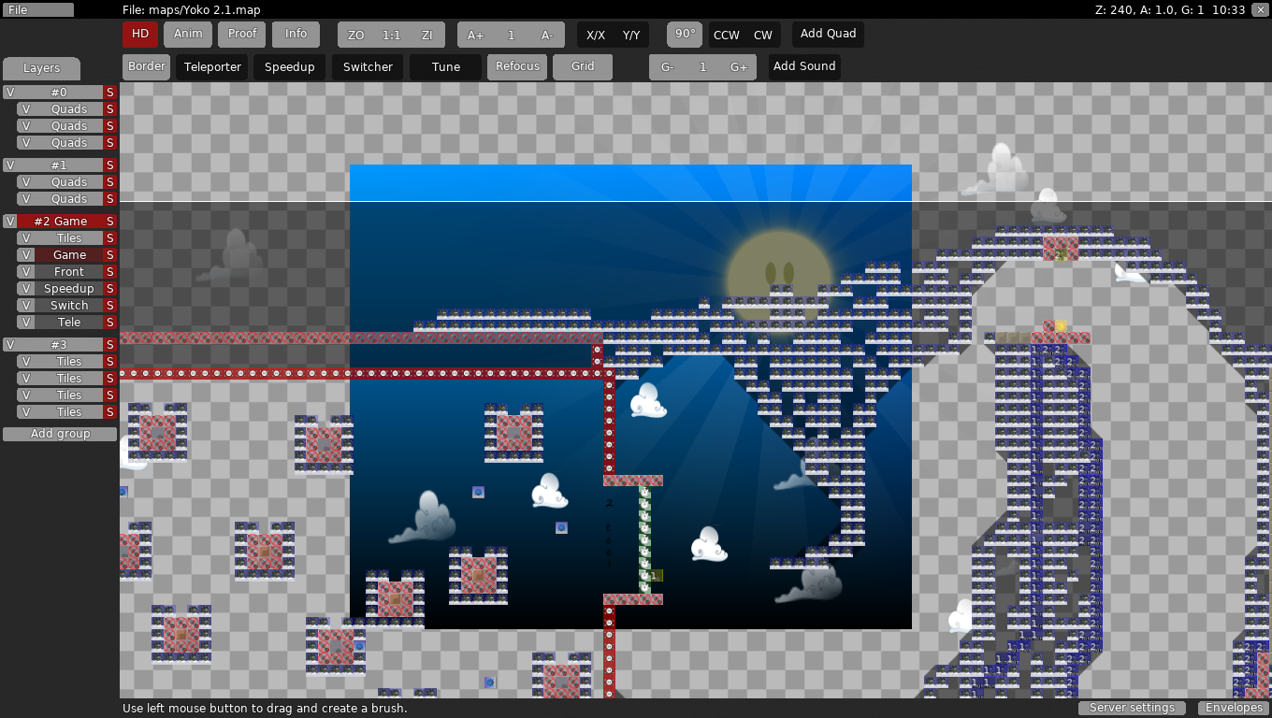Toggle visibility of the Front layer
This screenshot has height=718, width=1272.
[x=26, y=271]
